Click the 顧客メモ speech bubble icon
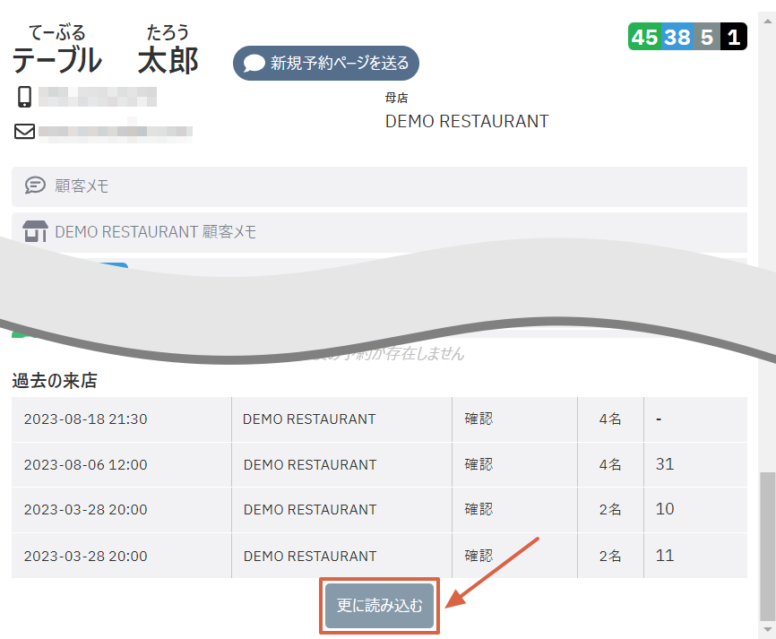Viewport: 776px width, 639px height. click(35, 186)
